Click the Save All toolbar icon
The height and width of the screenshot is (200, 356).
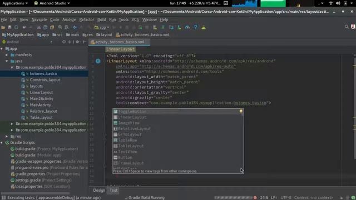(x=9, y=27)
